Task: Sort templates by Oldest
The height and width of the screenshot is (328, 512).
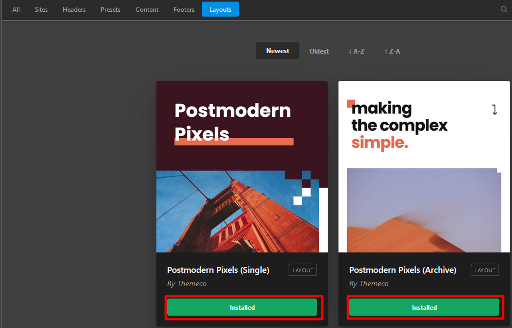Action: [319, 51]
